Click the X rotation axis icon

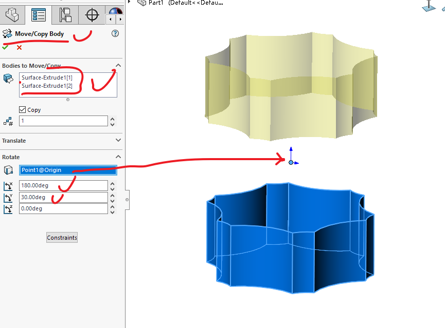pos(8,186)
